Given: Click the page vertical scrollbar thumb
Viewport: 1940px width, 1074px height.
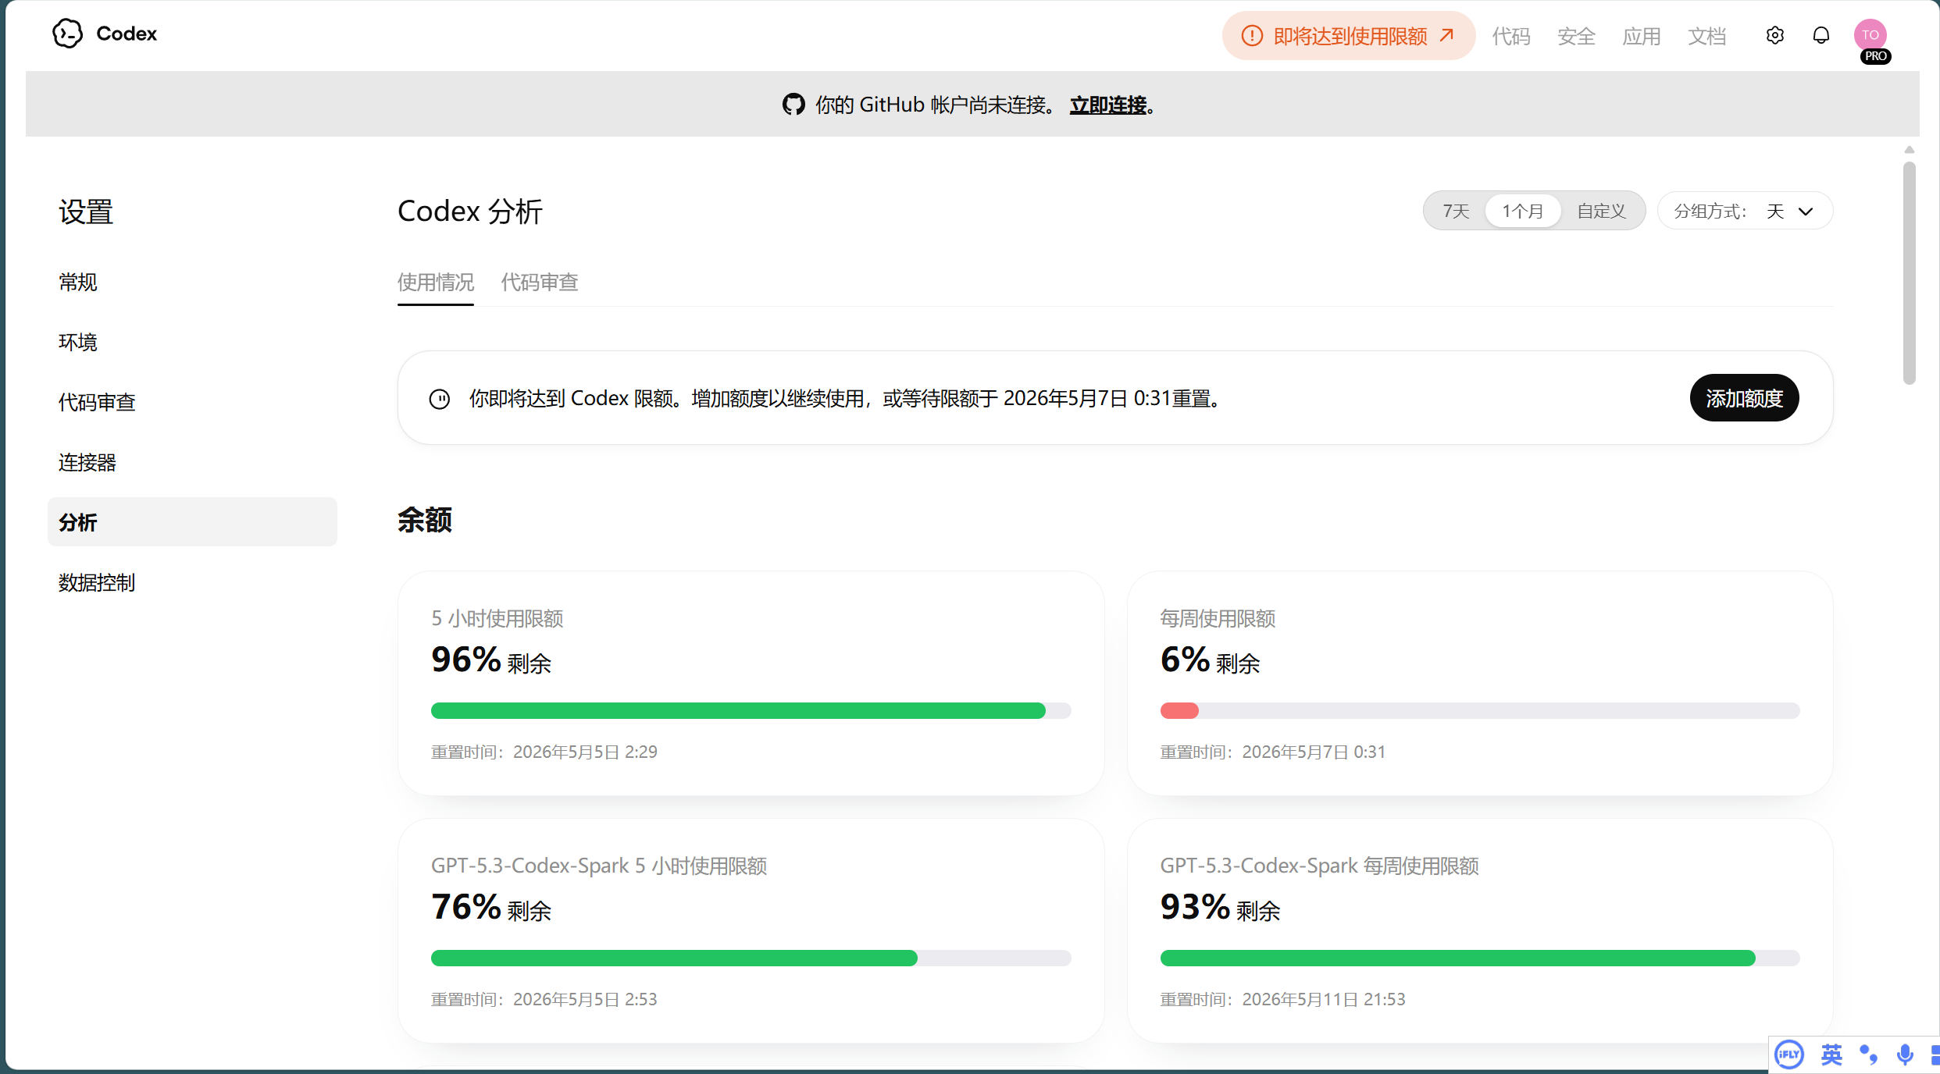Looking at the screenshot, I should click(1910, 273).
